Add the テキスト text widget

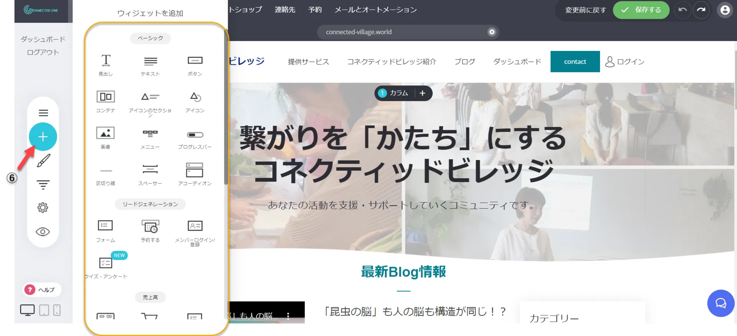click(x=150, y=64)
